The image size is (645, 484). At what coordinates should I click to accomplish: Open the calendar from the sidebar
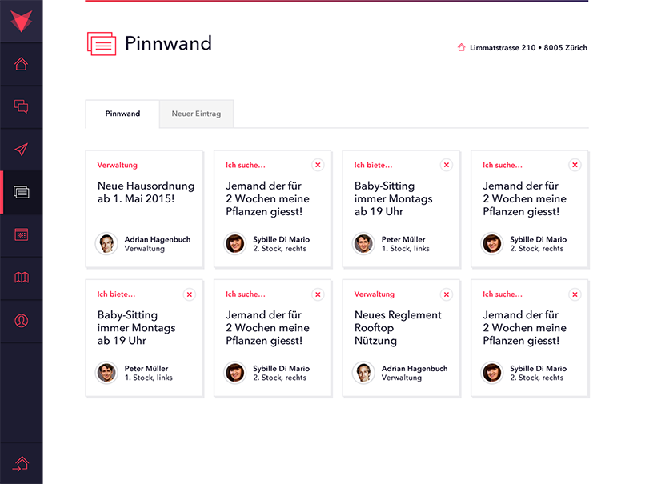[x=21, y=235]
